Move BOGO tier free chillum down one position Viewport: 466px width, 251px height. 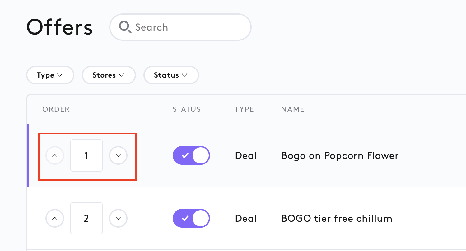coord(118,218)
